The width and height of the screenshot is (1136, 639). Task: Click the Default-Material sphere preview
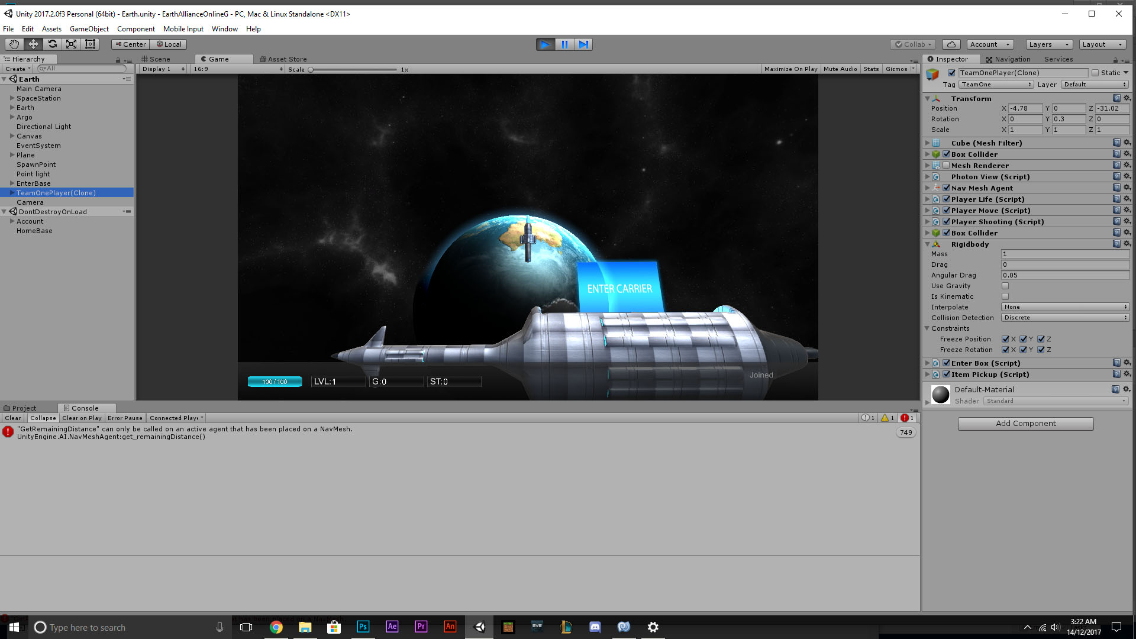[x=941, y=395]
